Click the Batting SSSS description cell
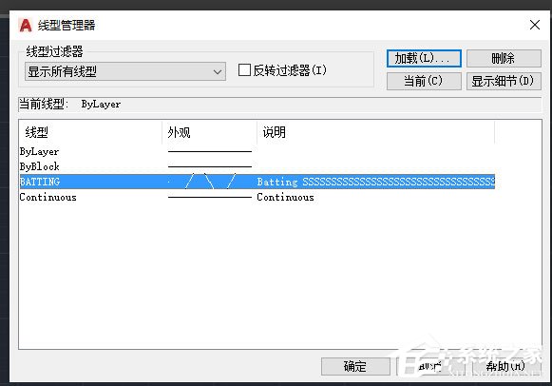The image size is (552, 386). pyautogui.click(x=375, y=182)
